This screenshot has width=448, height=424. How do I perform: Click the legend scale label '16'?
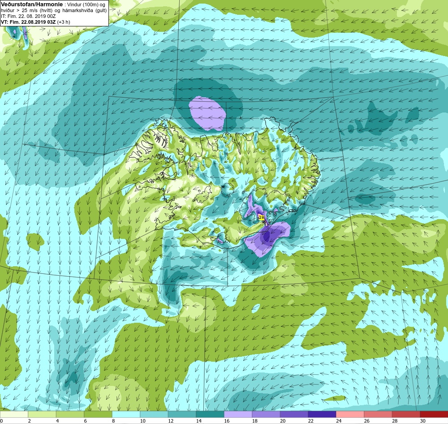click(227, 420)
